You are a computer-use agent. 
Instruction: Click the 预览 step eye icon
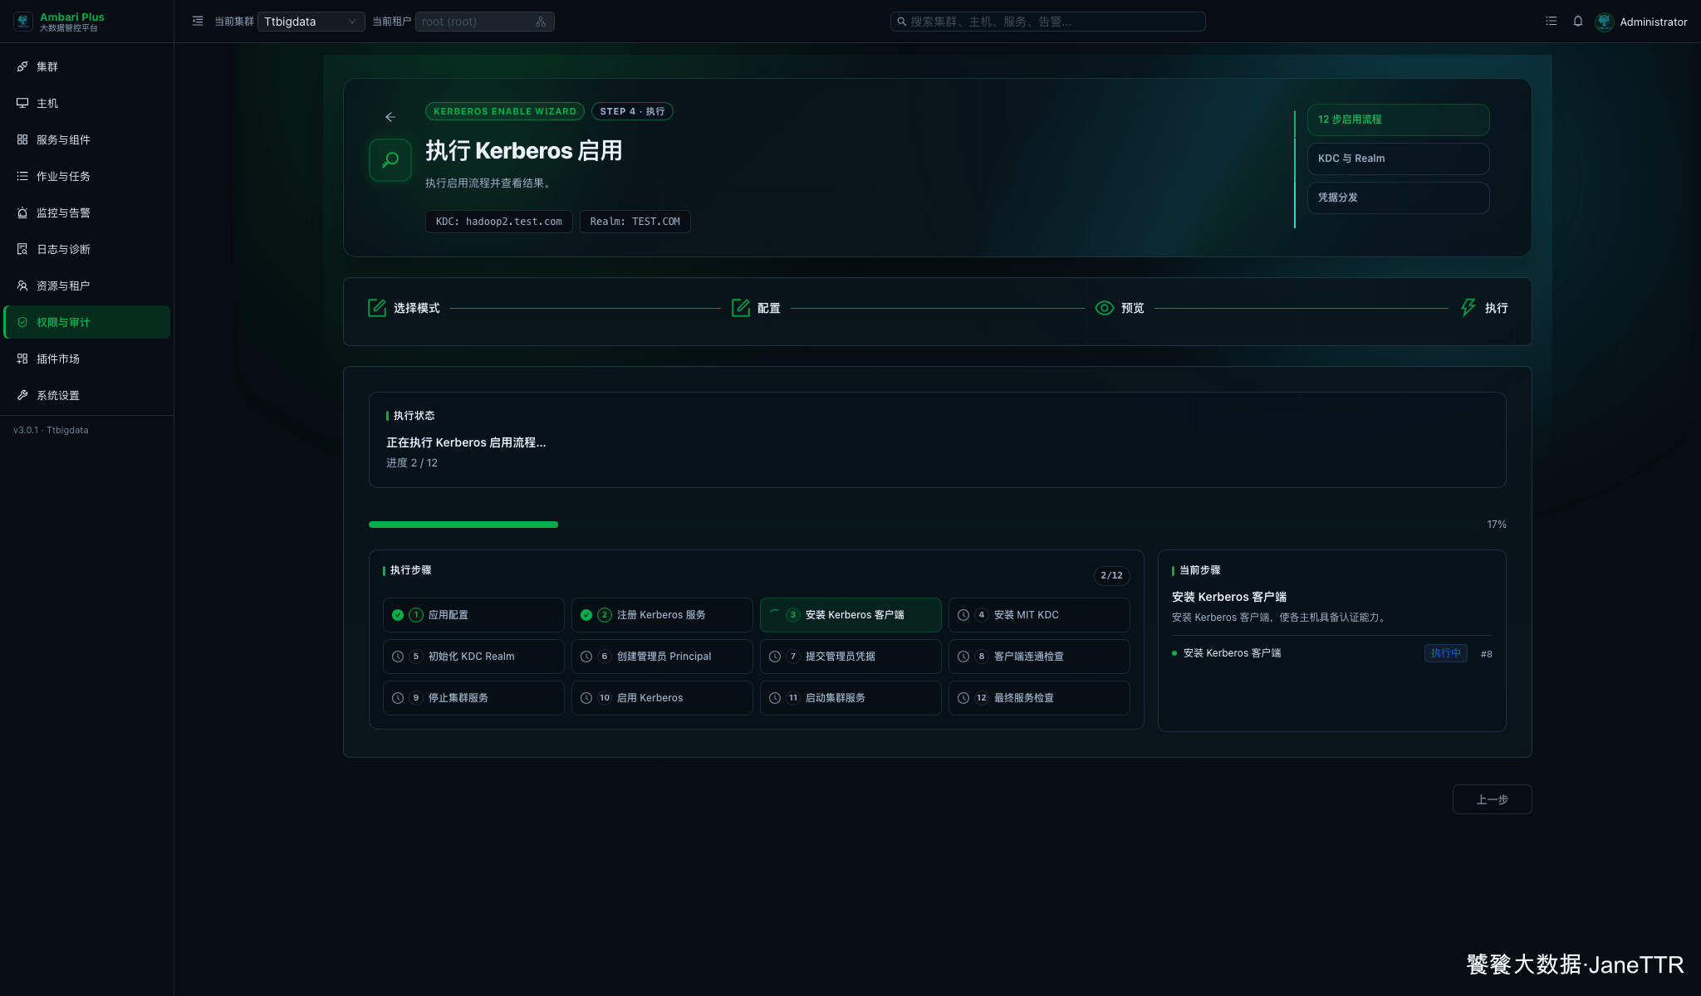[1105, 308]
